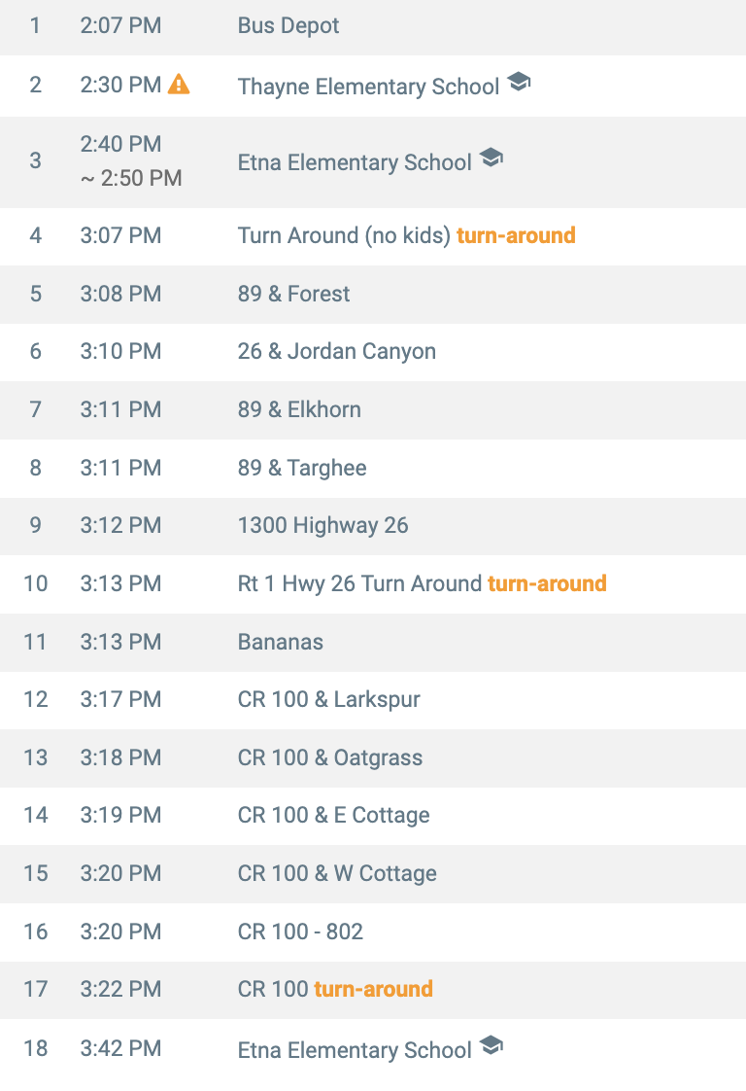Click the turn-around tag on stop 17
The image size is (746, 1091).
tap(373, 989)
